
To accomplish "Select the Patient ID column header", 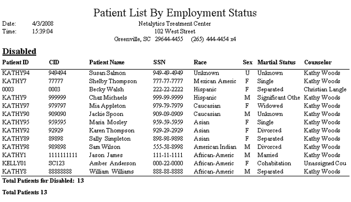I will click(x=15, y=62).
